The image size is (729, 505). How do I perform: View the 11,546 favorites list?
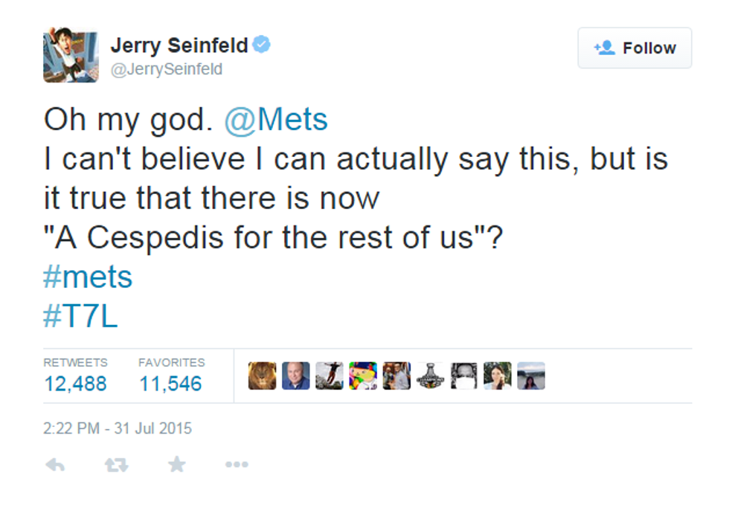(x=170, y=383)
